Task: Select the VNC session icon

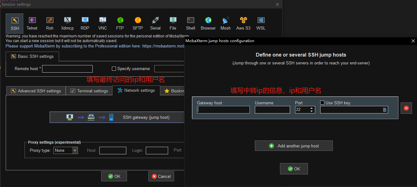Action: [102, 24]
